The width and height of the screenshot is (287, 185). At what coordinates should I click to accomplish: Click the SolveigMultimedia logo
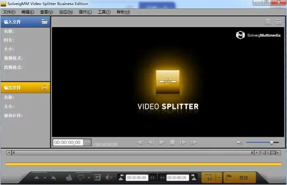pyautogui.click(x=258, y=35)
